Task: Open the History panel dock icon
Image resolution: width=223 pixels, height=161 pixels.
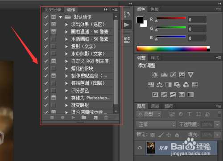Action: (127, 14)
